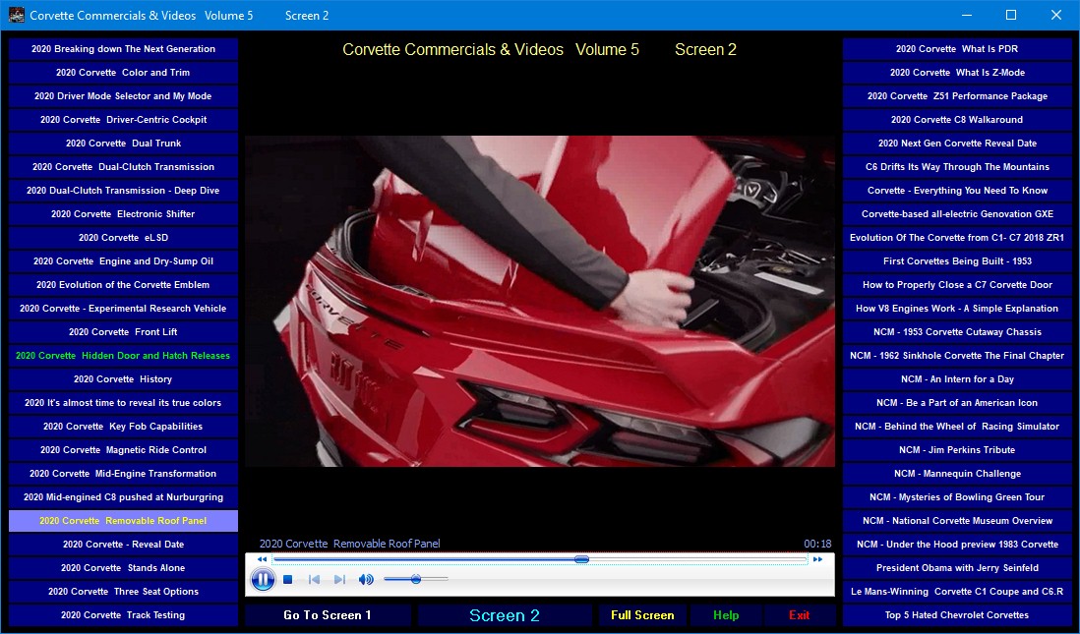The image size is (1080, 634).
Task: Play Mid-Engine Transformation video
Action: (x=123, y=474)
